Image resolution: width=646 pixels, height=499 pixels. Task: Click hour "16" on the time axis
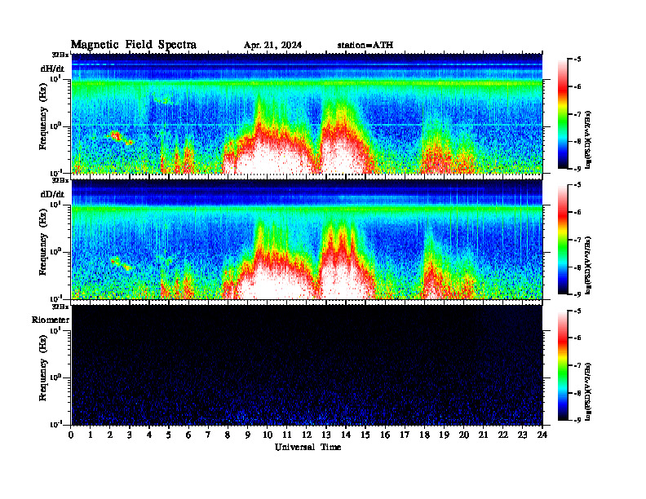385,435
